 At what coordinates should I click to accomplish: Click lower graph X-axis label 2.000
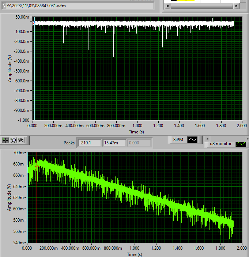(x=242, y=248)
